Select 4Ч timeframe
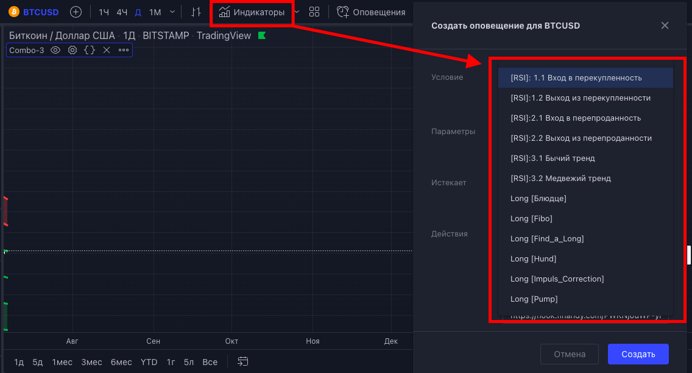 122,12
